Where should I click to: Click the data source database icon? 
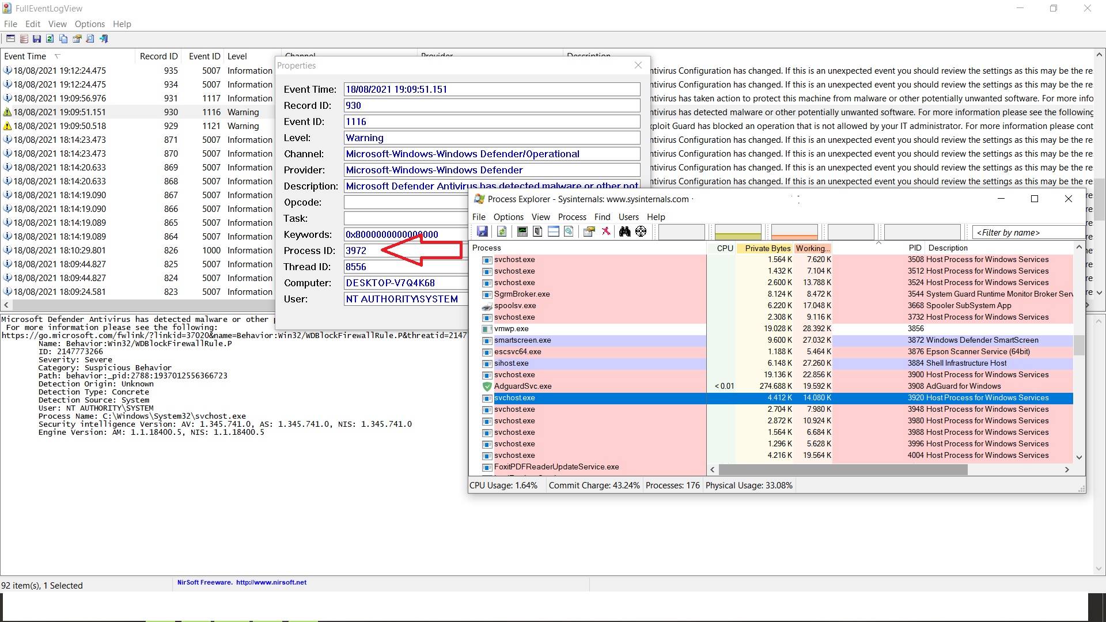click(24, 39)
